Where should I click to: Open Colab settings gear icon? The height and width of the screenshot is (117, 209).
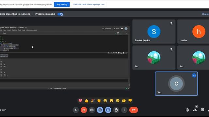(122, 29)
